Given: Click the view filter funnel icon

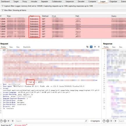Looking at the screenshot, I should (x=3, y=10).
